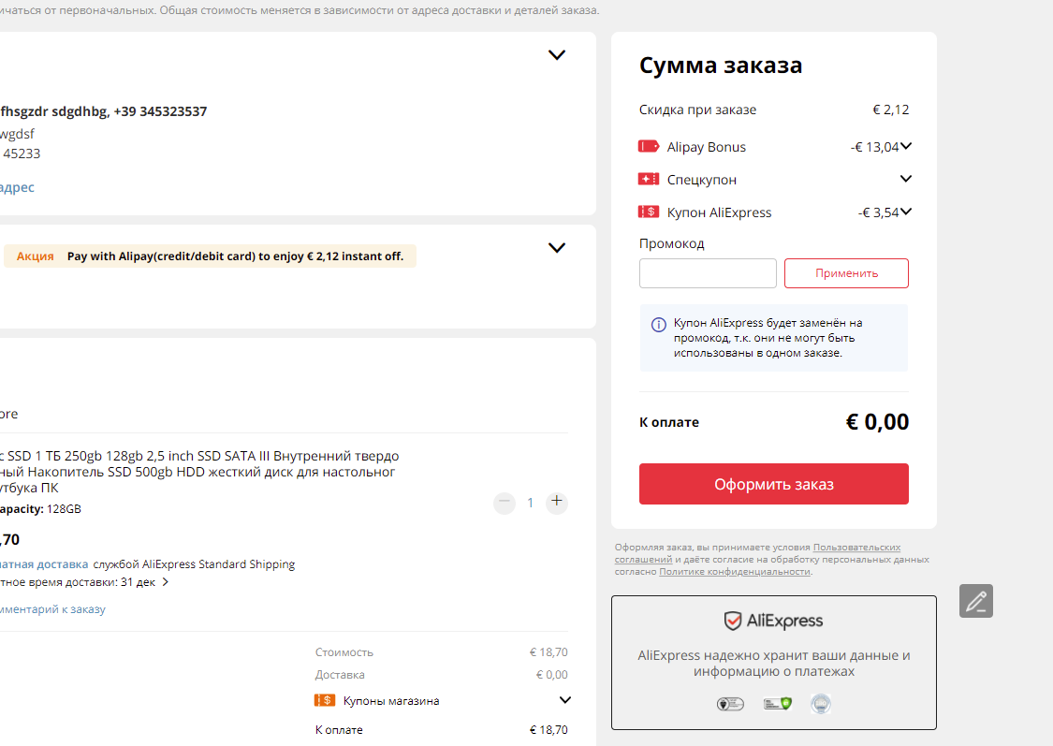1053x746 pixels.
Task: Click the Купон AliExpress dollar icon
Action: [648, 212]
